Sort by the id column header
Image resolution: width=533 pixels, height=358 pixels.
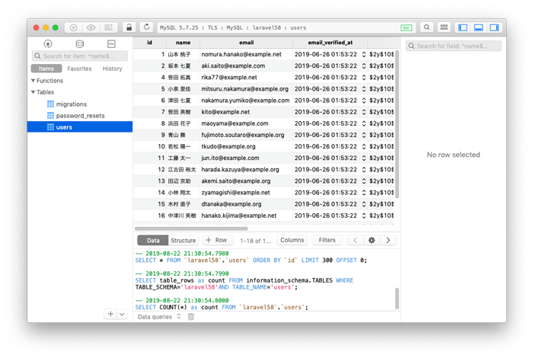[x=149, y=43]
